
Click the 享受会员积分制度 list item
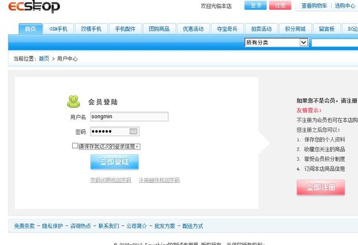click(x=324, y=159)
